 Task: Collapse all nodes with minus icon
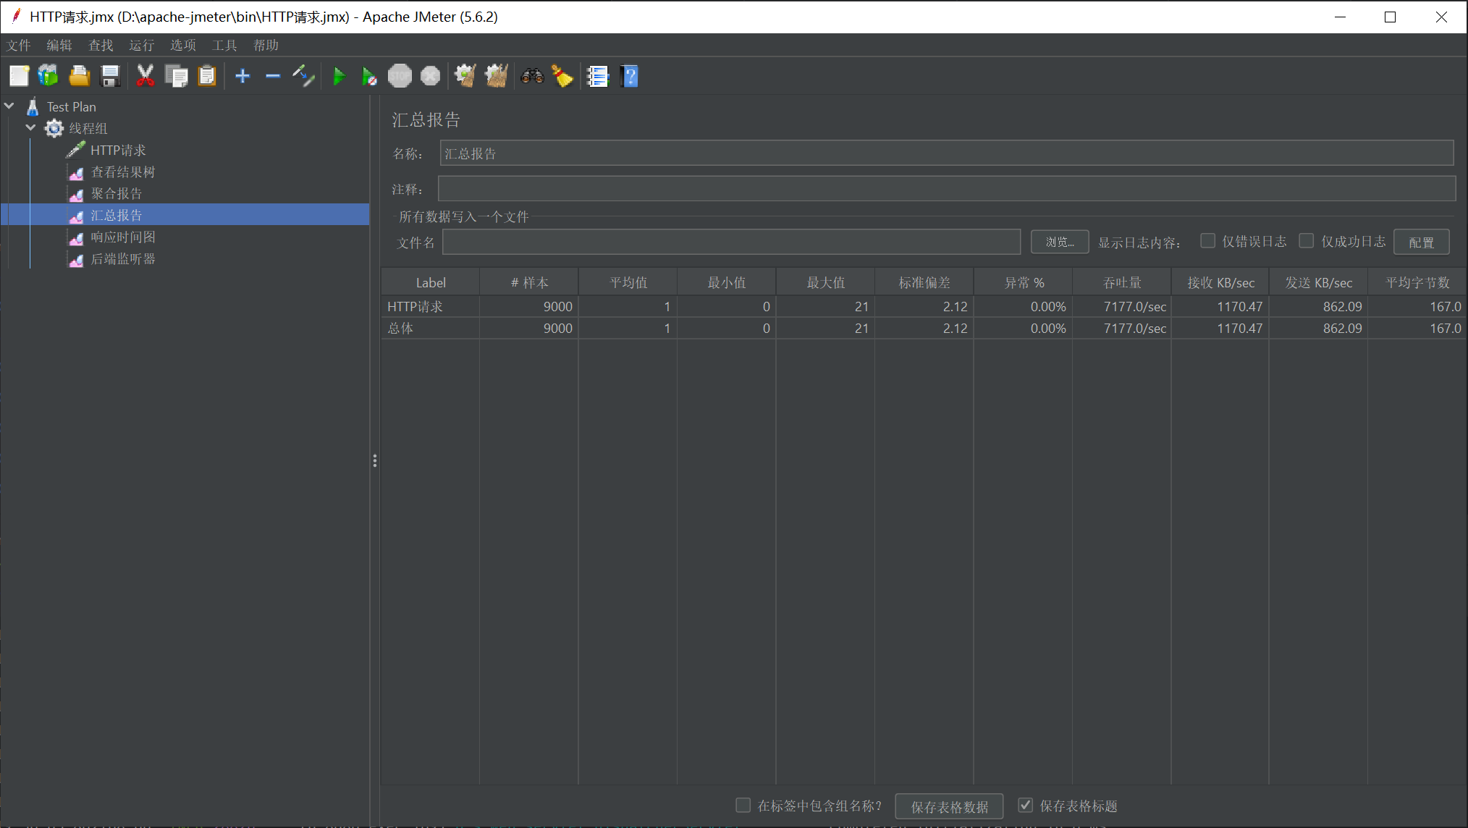coord(273,76)
